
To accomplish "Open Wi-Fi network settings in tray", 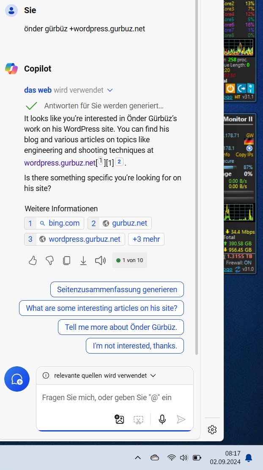I will pos(171,457).
